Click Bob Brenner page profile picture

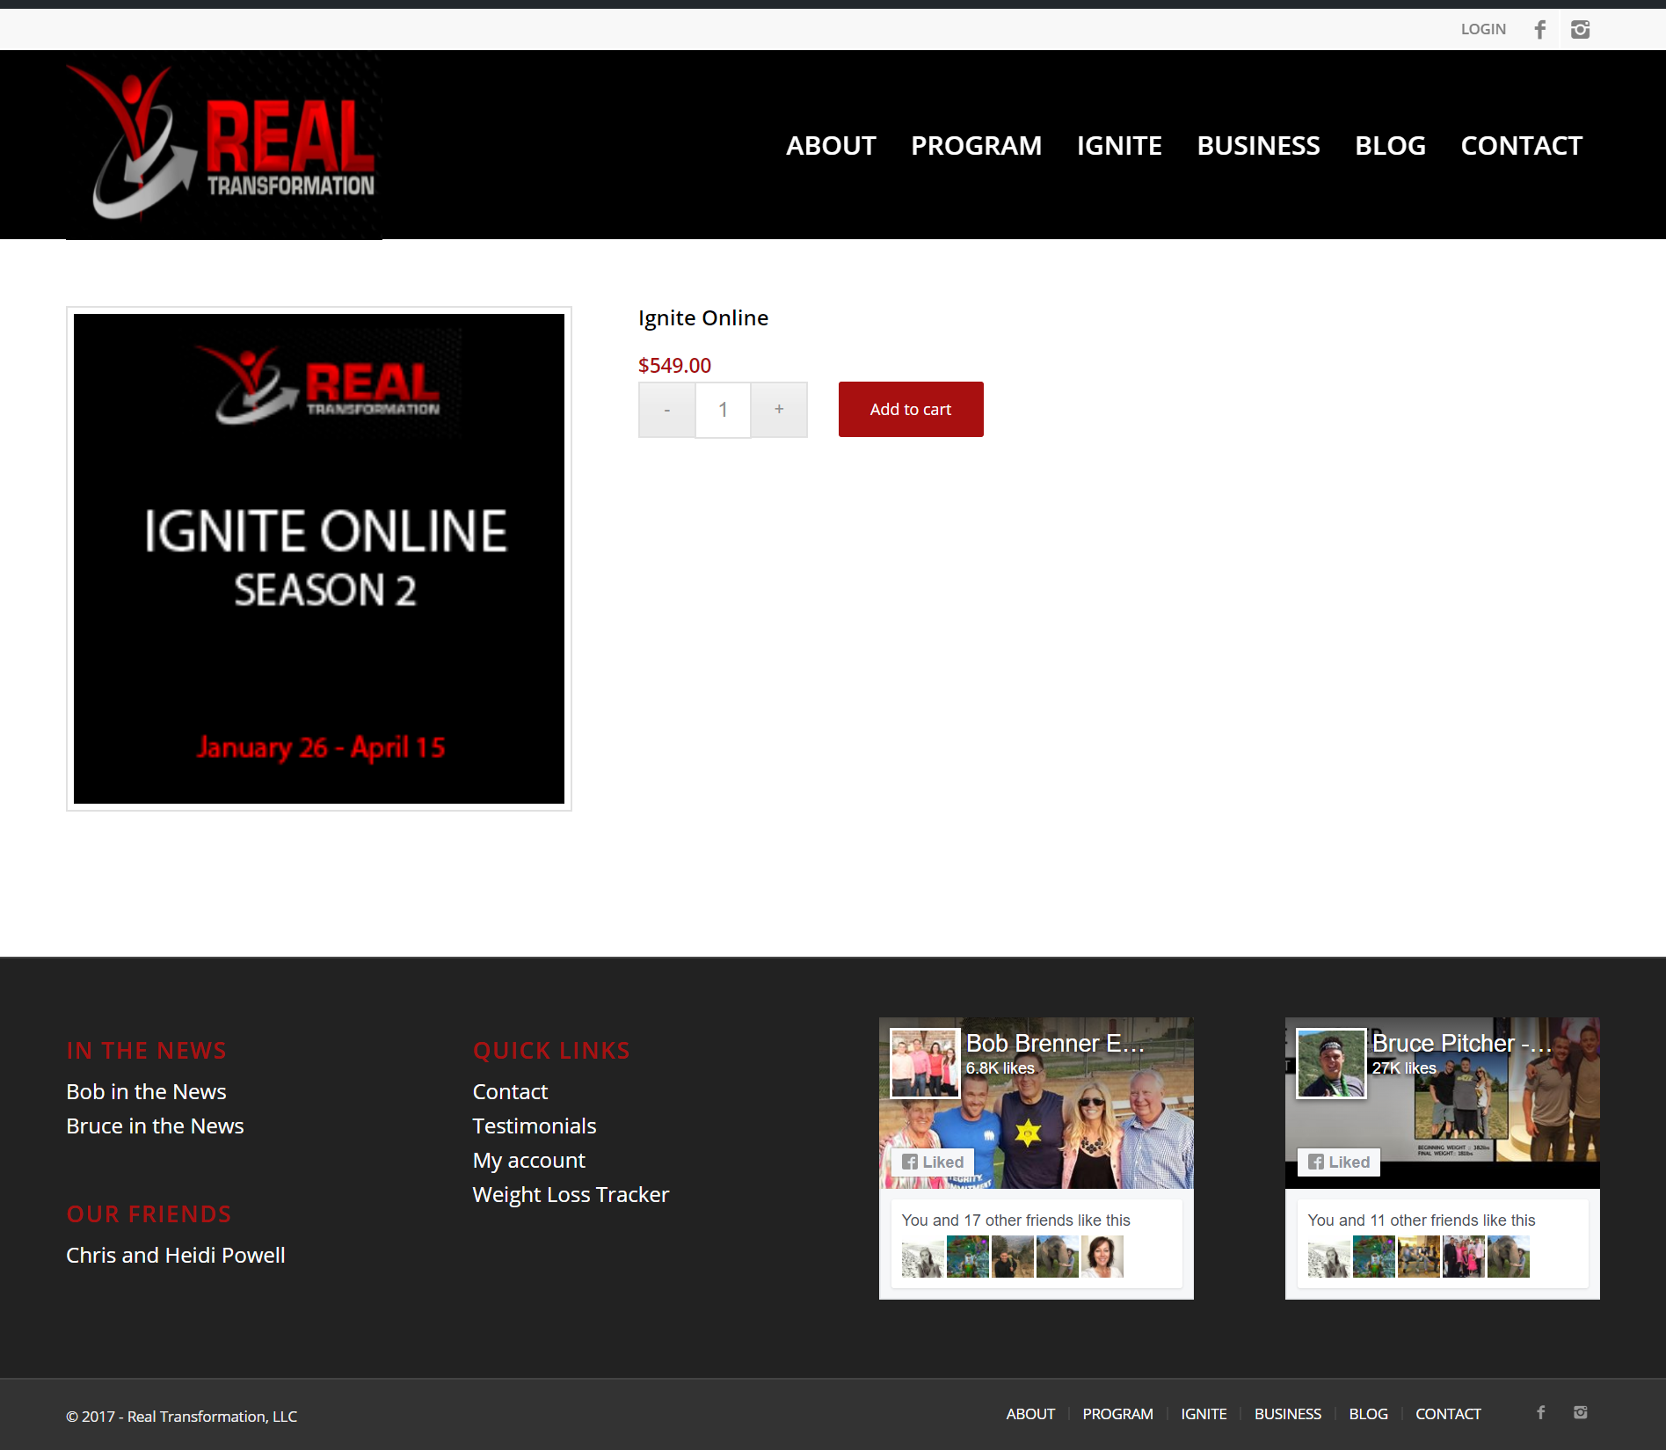[925, 1064]
